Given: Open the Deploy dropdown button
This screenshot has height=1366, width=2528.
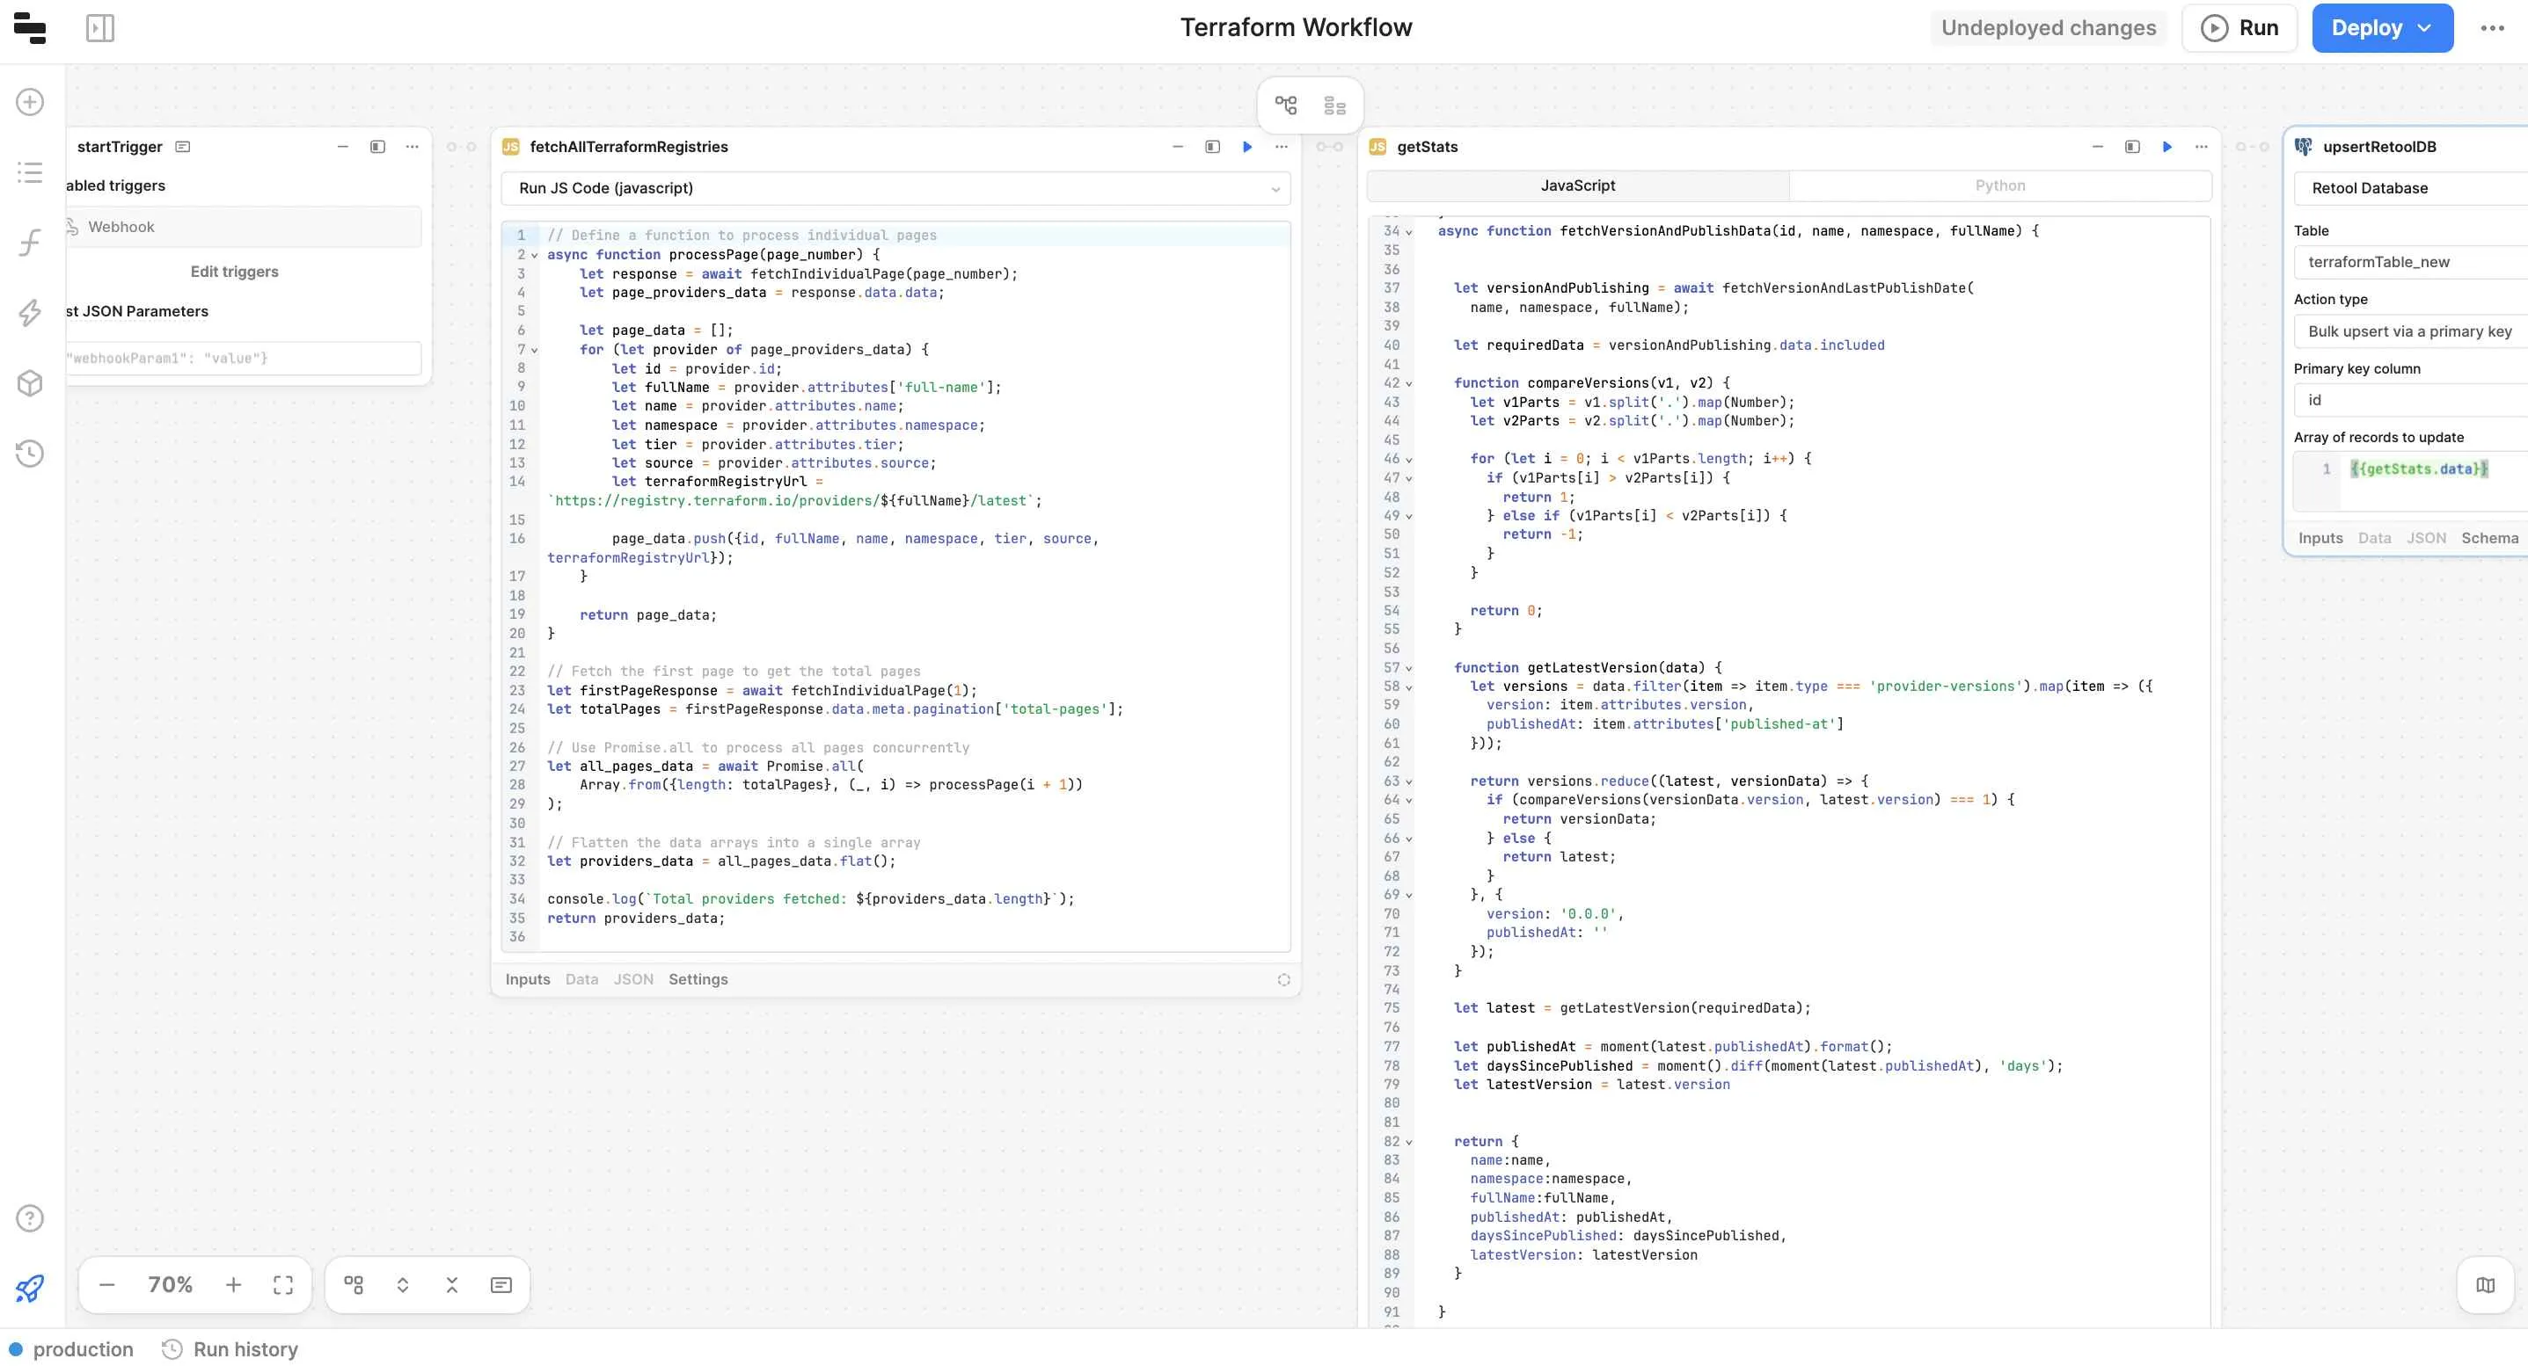Looking at the screenshot, I should coord(2382,27).
